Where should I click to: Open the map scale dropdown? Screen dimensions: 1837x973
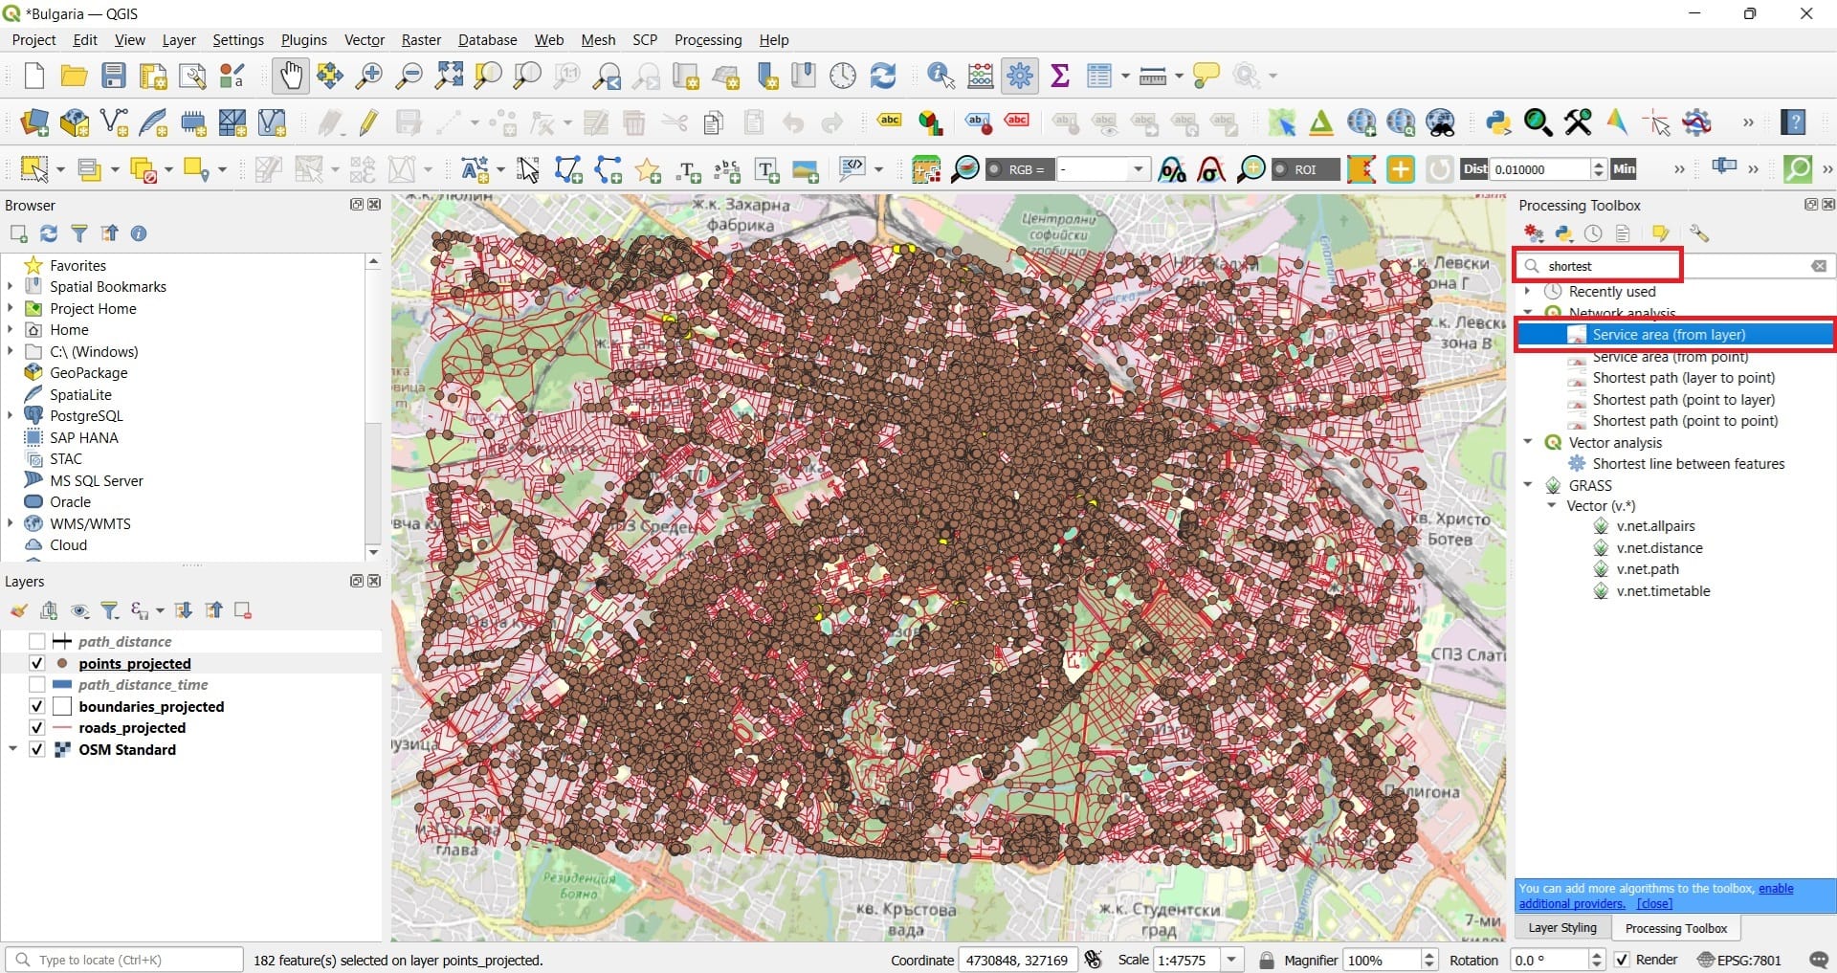[1232, 960]
